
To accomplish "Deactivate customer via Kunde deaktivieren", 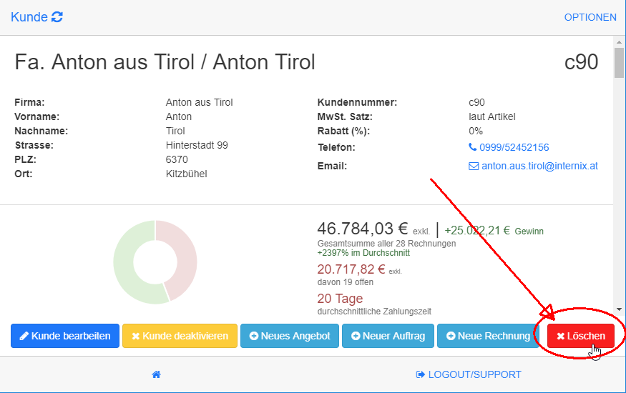I will pyautogui.click(x=180, y=336).
